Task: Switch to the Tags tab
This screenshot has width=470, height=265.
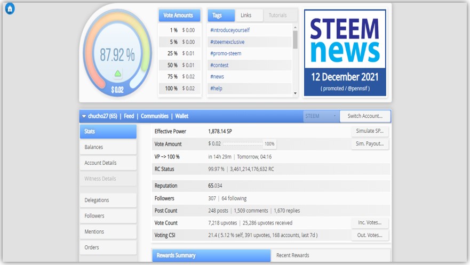Action: 221,15
